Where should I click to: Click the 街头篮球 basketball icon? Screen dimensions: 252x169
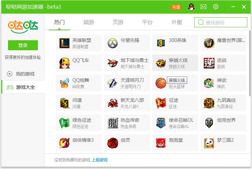(161, 83)
